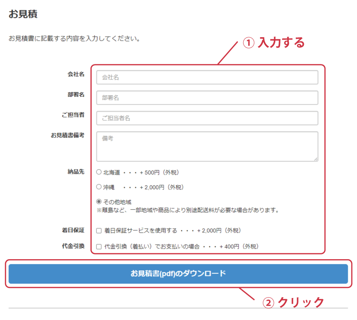Enable the 着日保証サービス checkbox
Image resolution: width=357 pixels, height=320 pixels.
coord(99,231)
